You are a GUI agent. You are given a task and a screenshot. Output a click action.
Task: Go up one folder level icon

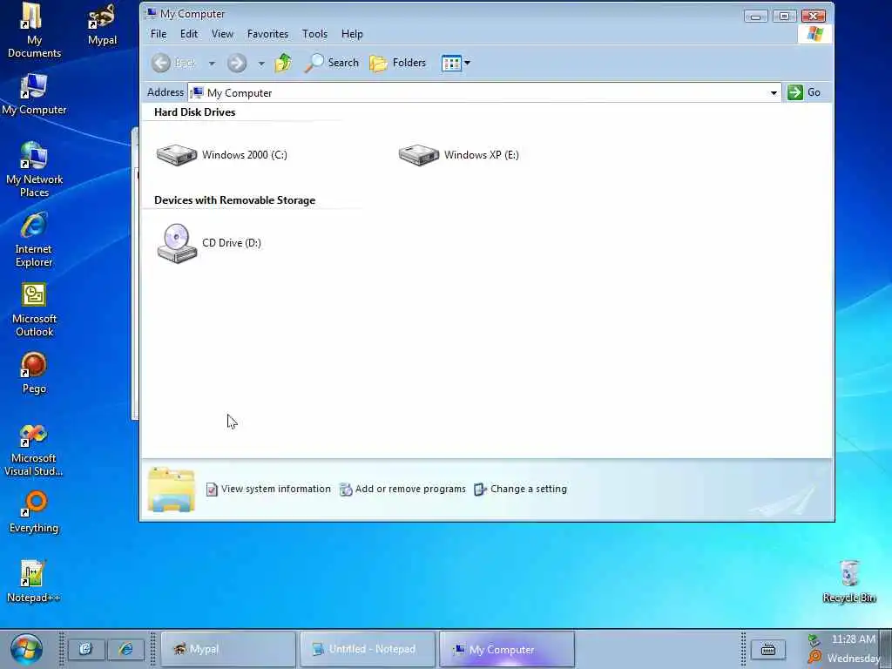point(283,63)
